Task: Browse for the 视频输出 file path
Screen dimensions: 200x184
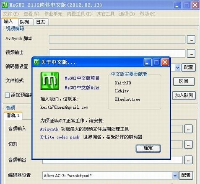Action: tap(191, 54)
